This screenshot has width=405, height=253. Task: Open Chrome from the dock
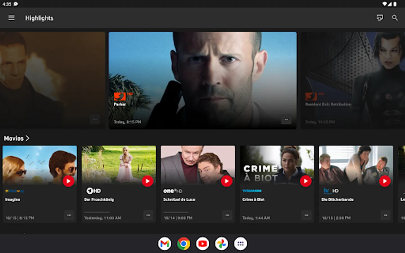click(184, 244)
